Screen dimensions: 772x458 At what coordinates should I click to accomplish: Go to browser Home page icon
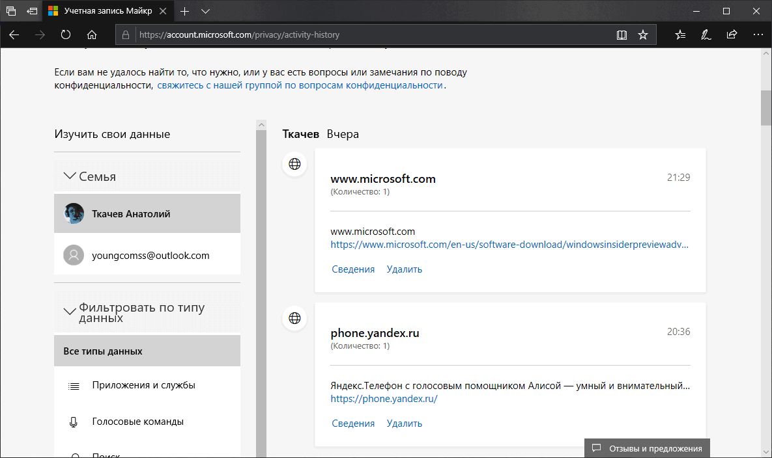click(x=92, y=34)
